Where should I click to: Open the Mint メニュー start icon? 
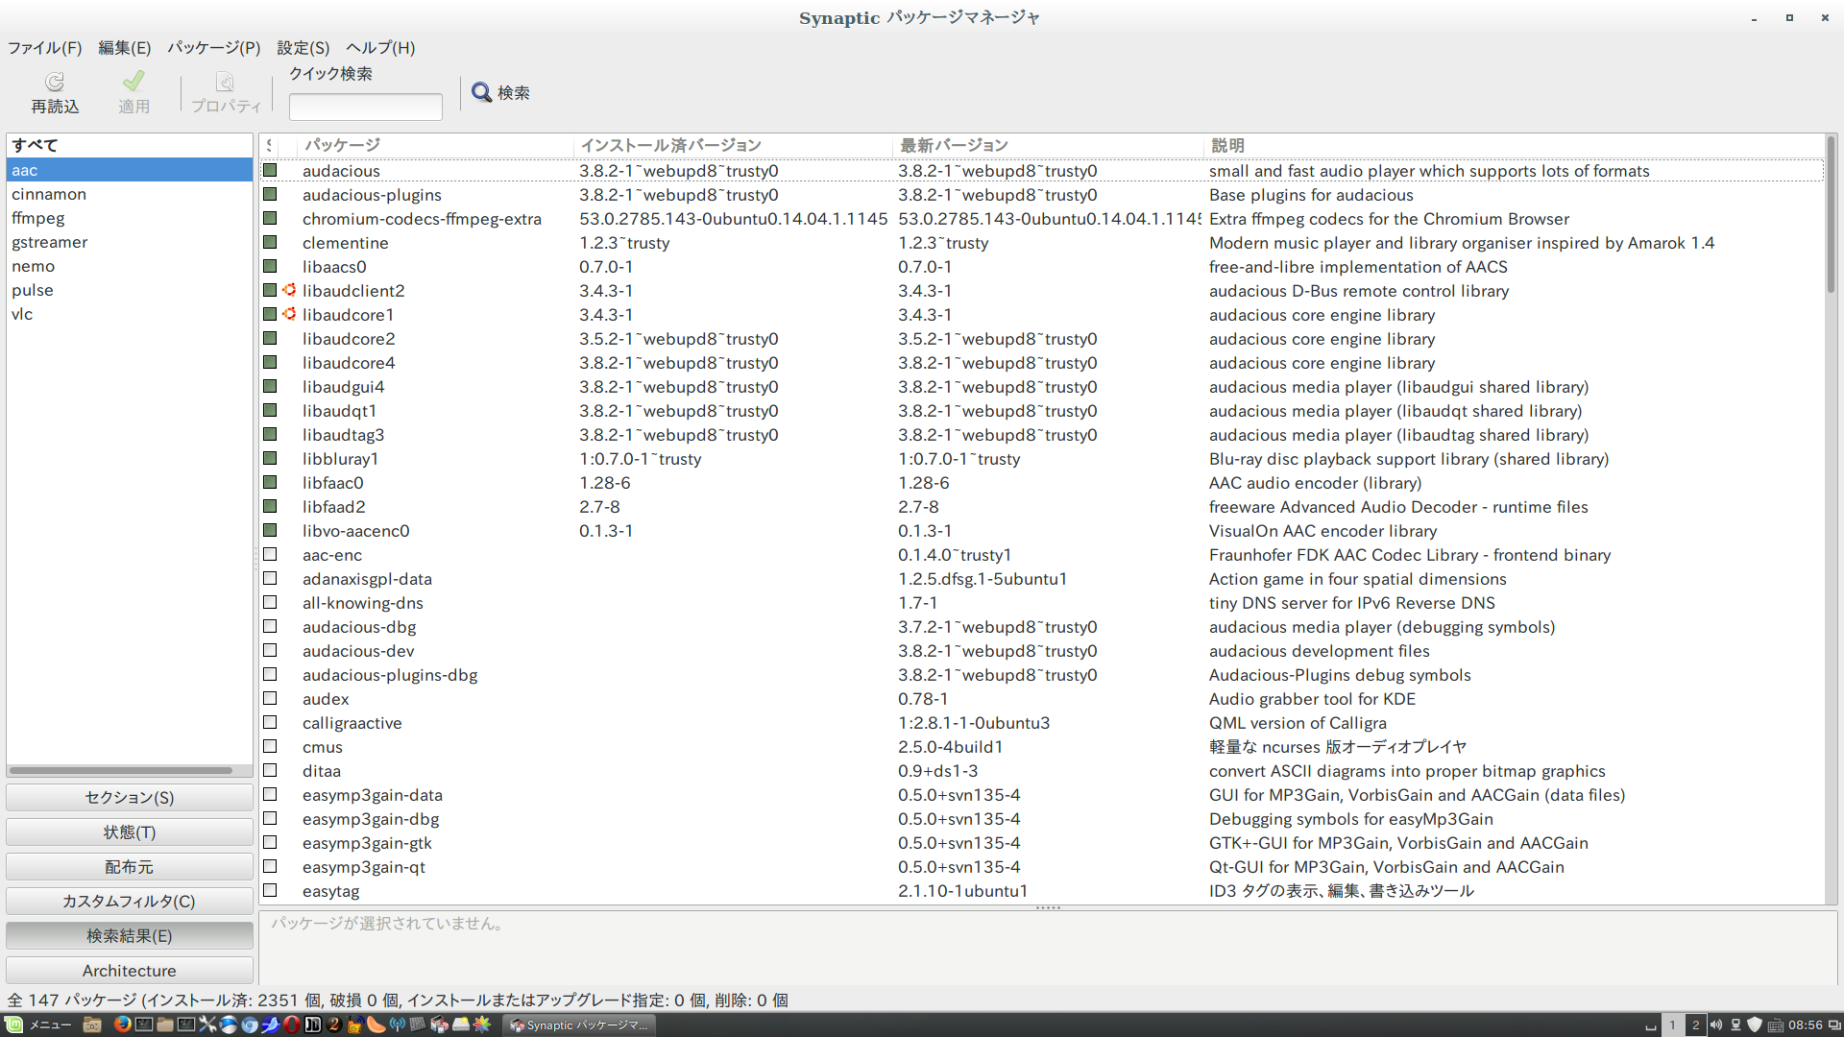13,1025
